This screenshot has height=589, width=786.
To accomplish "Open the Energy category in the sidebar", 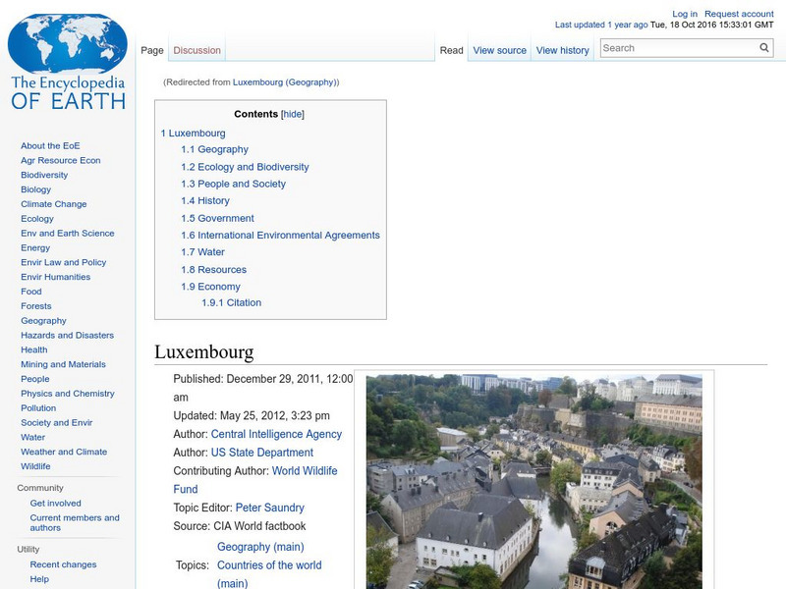I will [x=34, y=247].
